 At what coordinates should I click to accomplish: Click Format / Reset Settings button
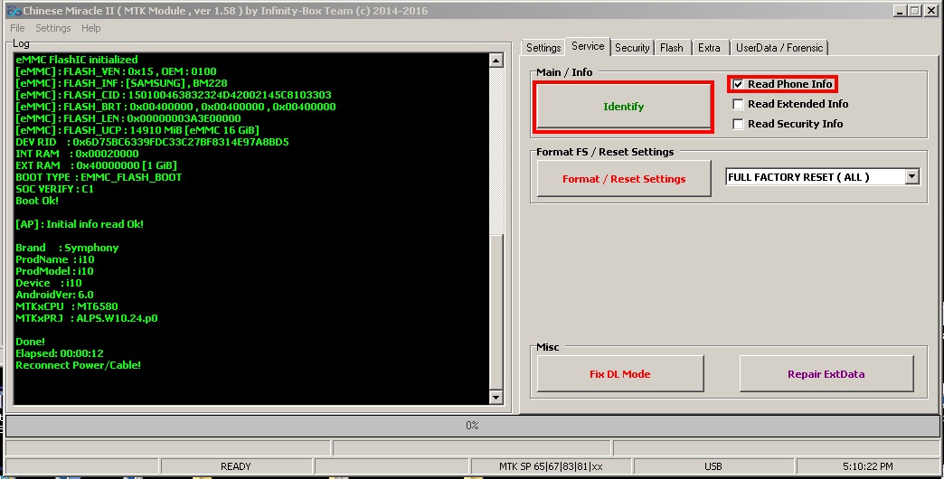[624, 179]
